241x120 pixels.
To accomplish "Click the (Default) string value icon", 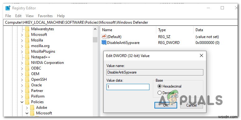I will 104,36.
